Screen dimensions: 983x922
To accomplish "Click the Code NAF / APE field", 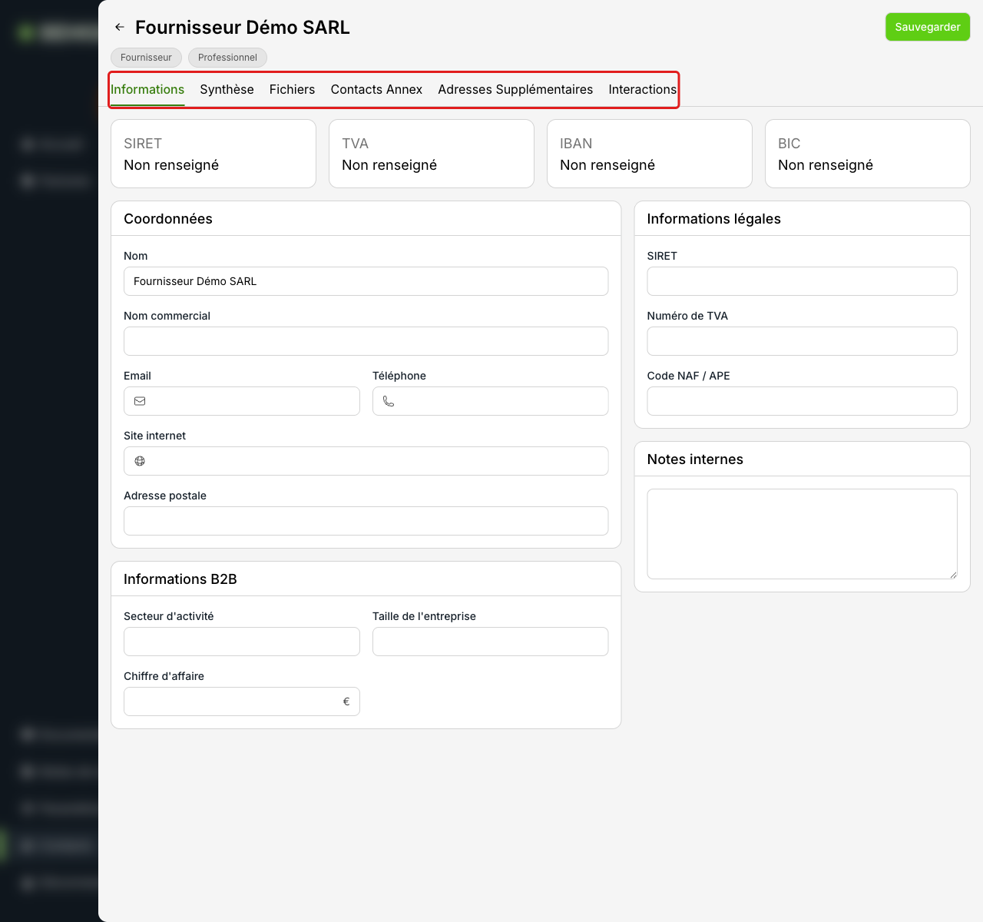I will tap(802, 401).
